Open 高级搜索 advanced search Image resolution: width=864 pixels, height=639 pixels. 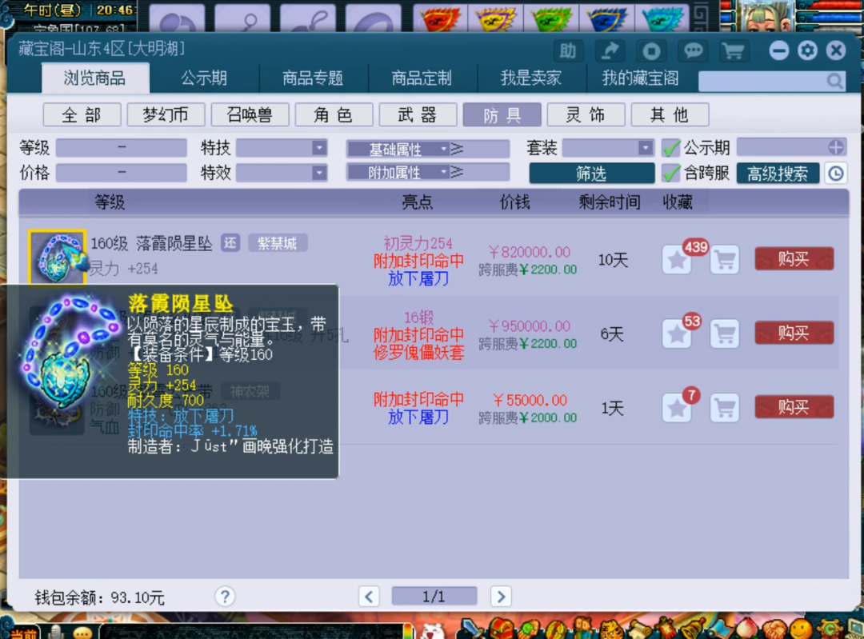[778, 174]
